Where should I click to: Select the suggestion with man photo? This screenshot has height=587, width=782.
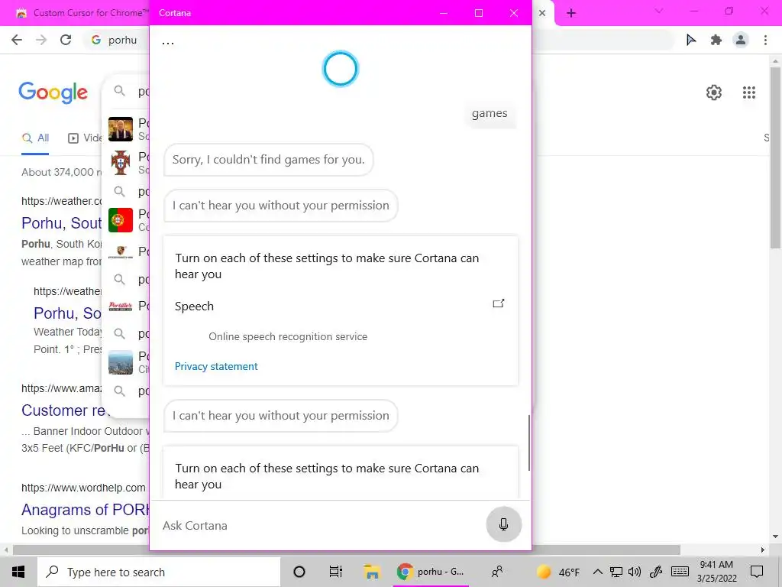pos(121,129)
